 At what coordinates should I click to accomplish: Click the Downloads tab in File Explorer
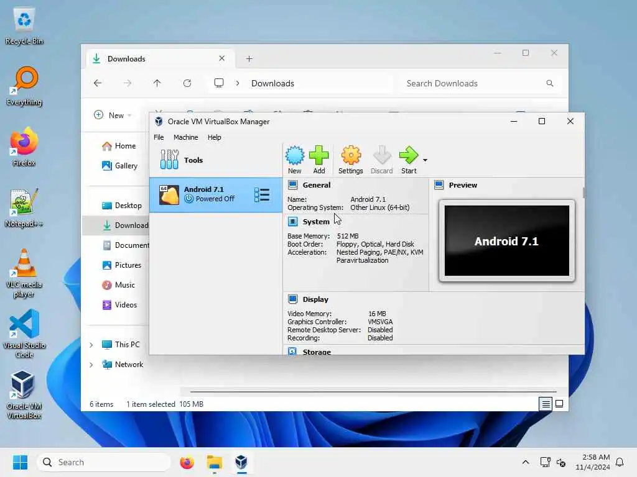pyautogui.click(x=160, y=59)
